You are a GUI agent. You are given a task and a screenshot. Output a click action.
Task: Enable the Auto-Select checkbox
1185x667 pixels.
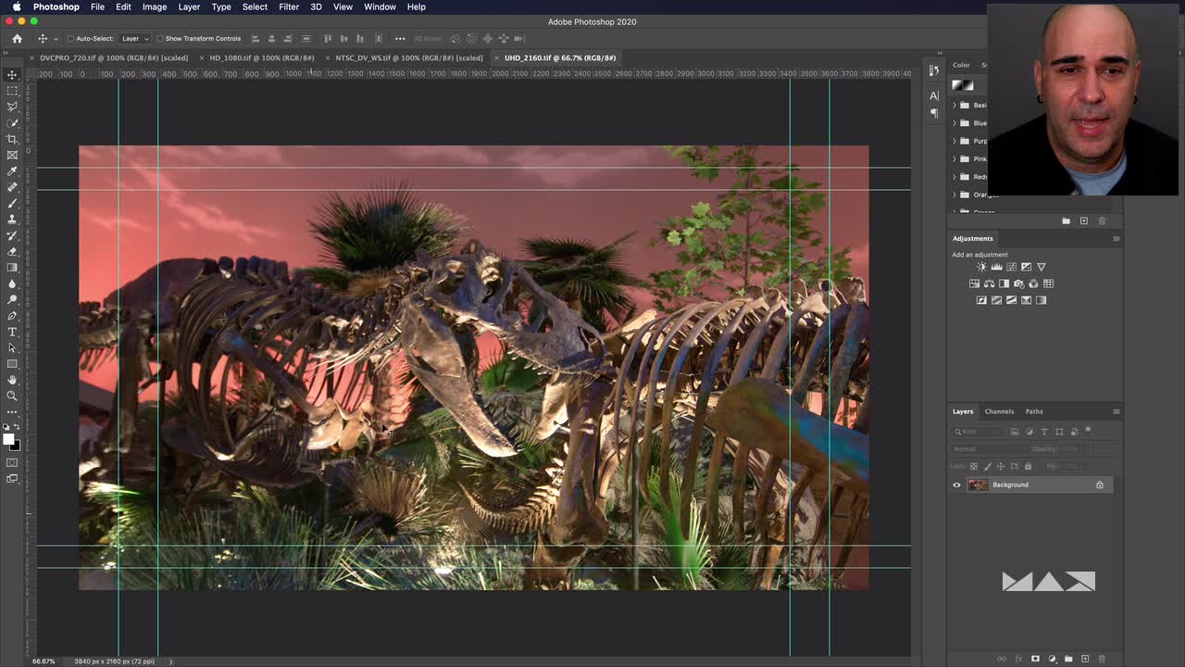click(70, 39)
